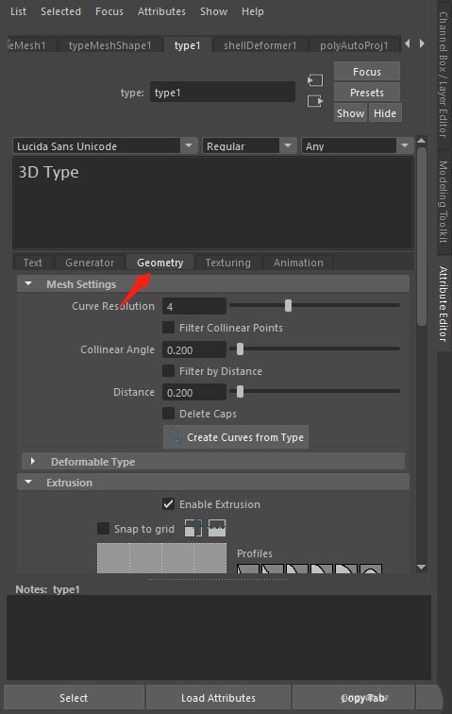Screen dimensions: 452x714
Task: Open the Regular font style dropdown
Action: pyautogui.click(x=249, y=146)
